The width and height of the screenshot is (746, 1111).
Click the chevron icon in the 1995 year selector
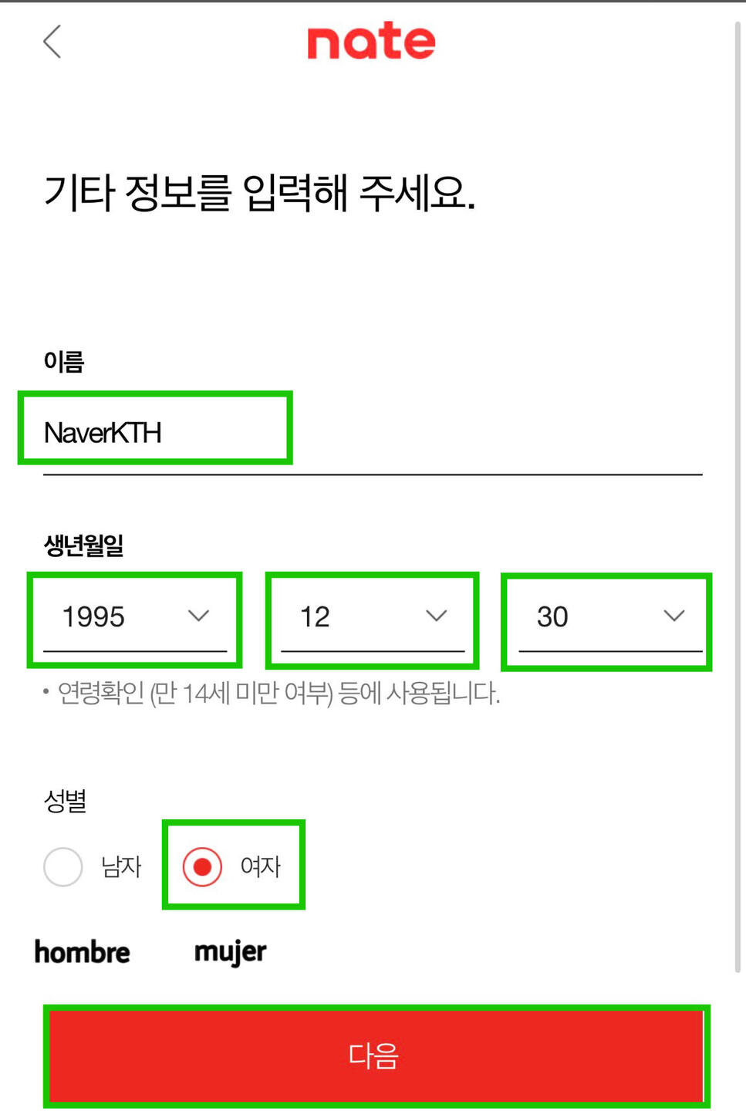tap(199, 616)
